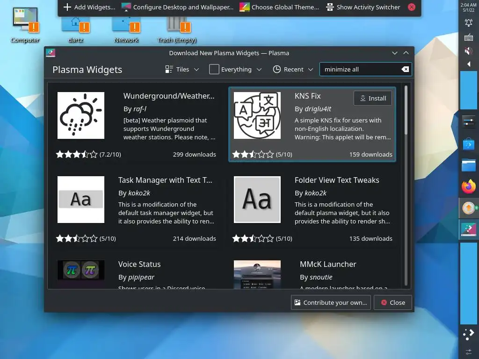Open the Trash (Empty) desktop icon
This screenshot has height=359, width=479.
tap(176, 29)
